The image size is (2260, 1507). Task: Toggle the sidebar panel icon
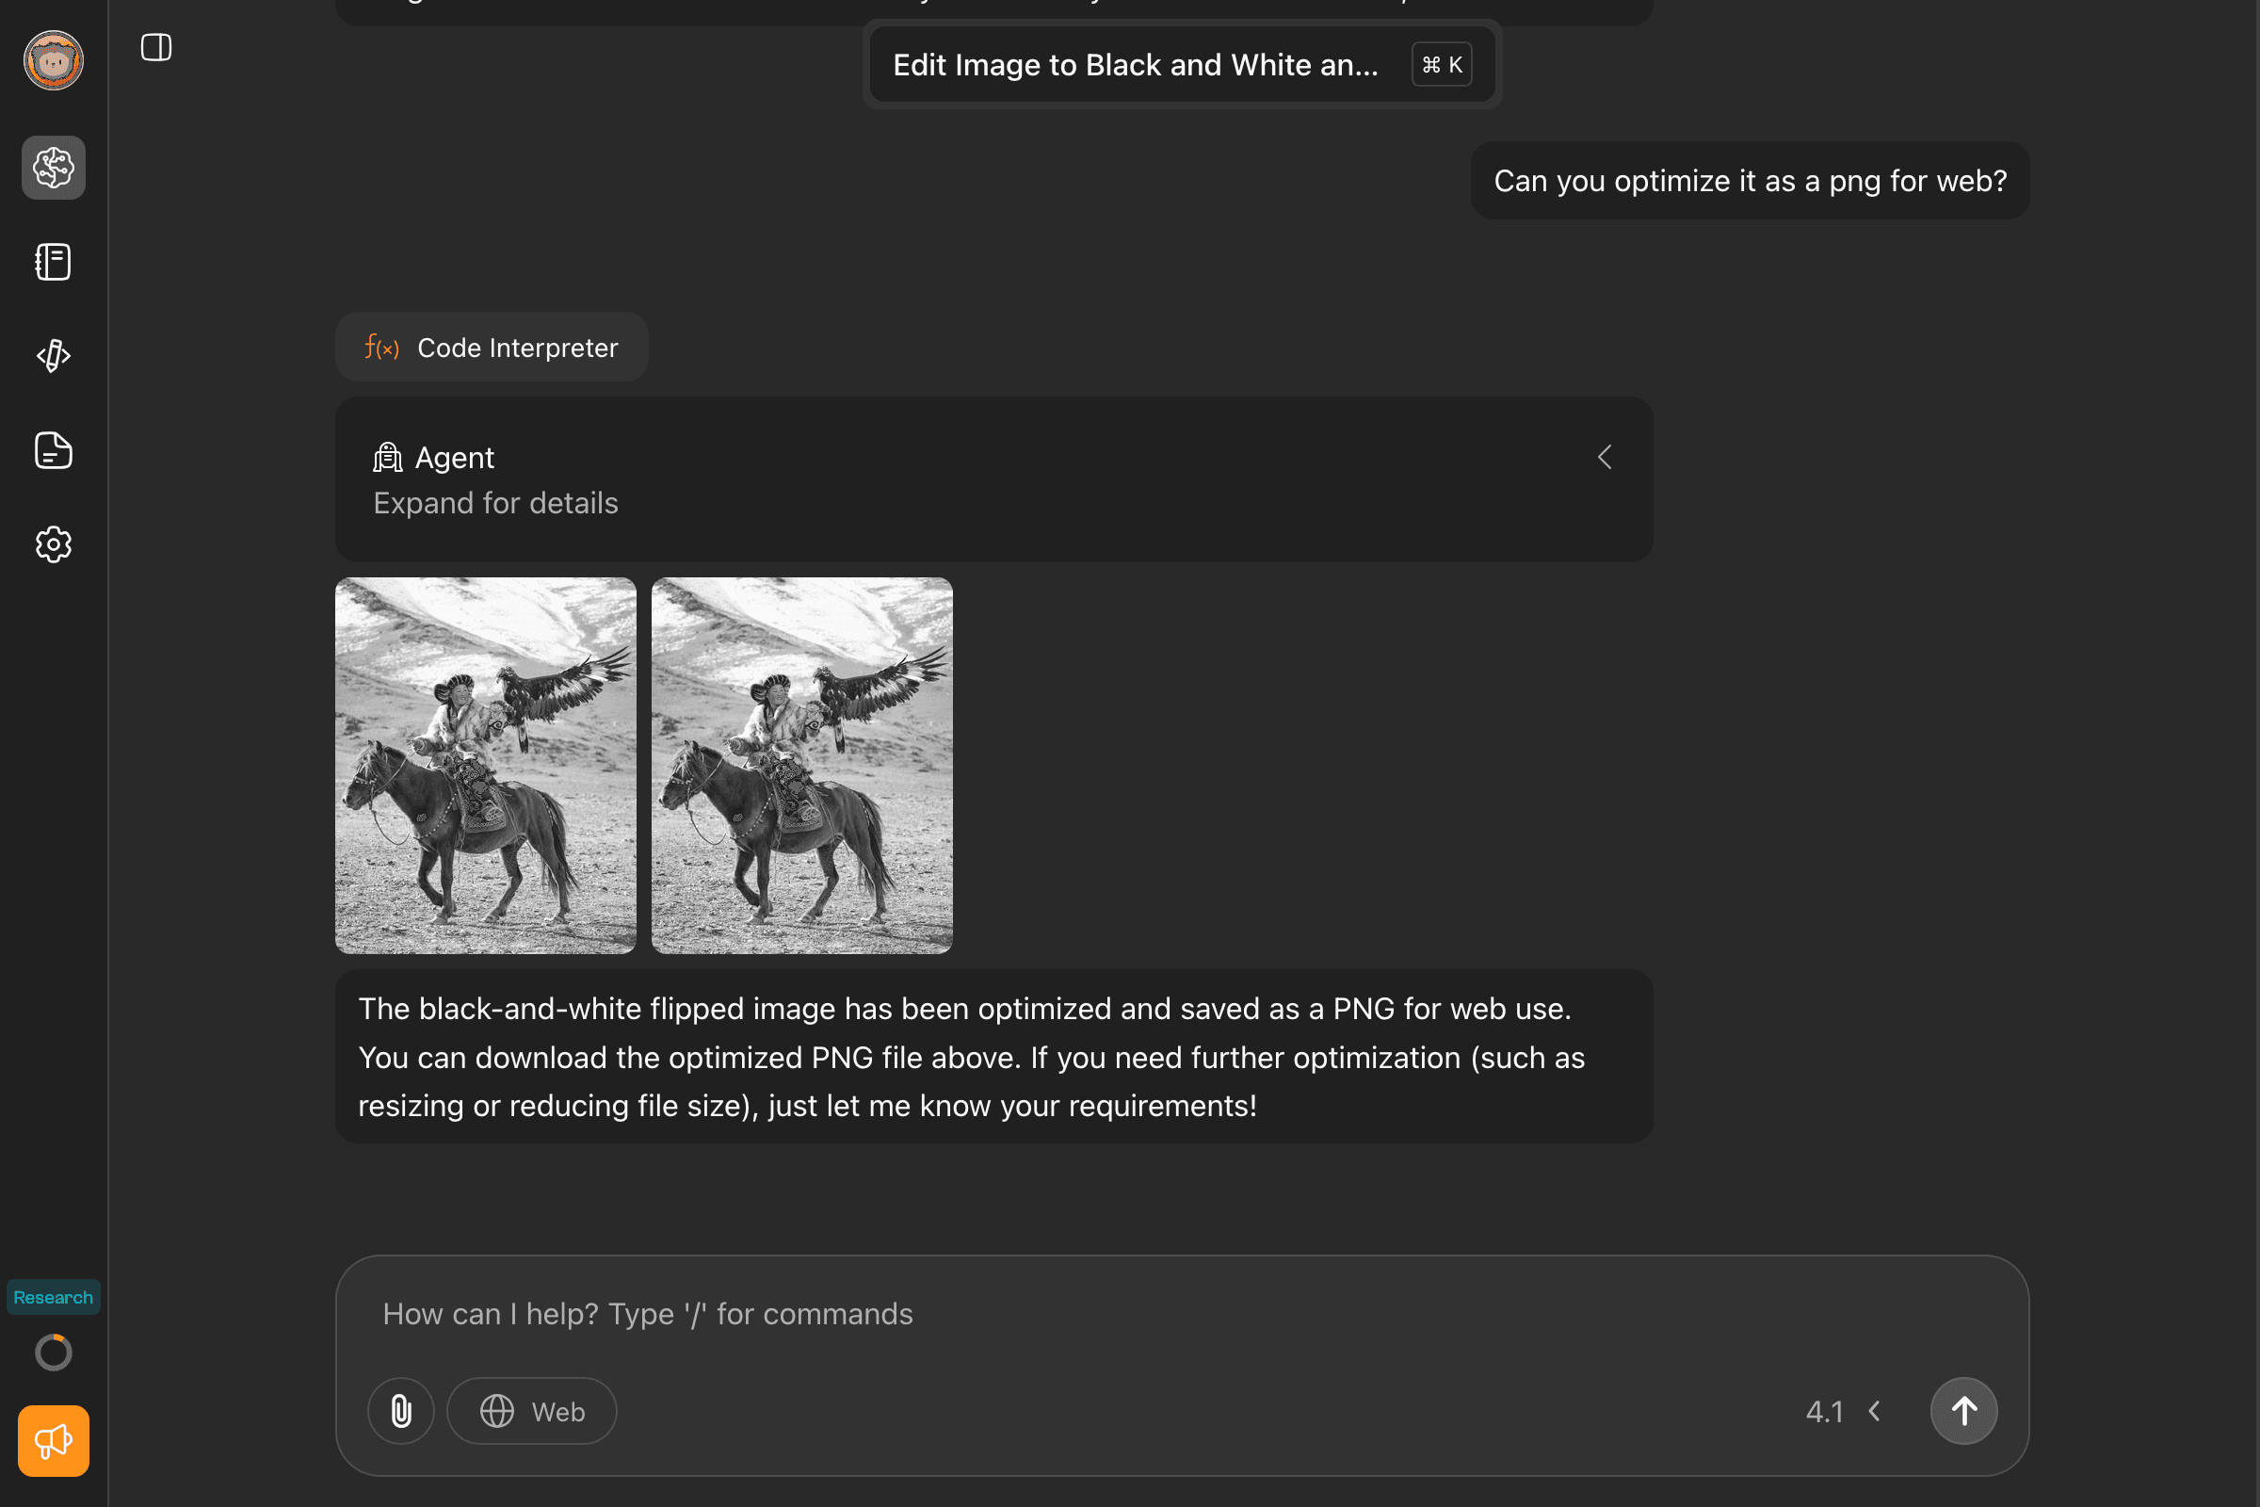155,47
